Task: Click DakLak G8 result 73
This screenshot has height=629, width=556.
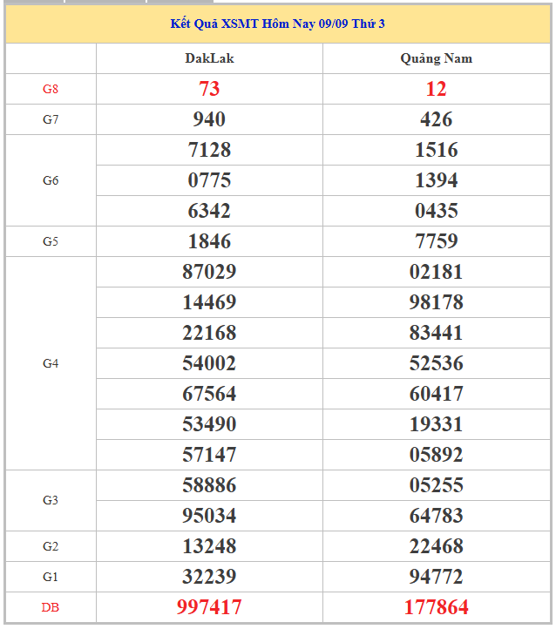Action: click(x=209, y=89)
